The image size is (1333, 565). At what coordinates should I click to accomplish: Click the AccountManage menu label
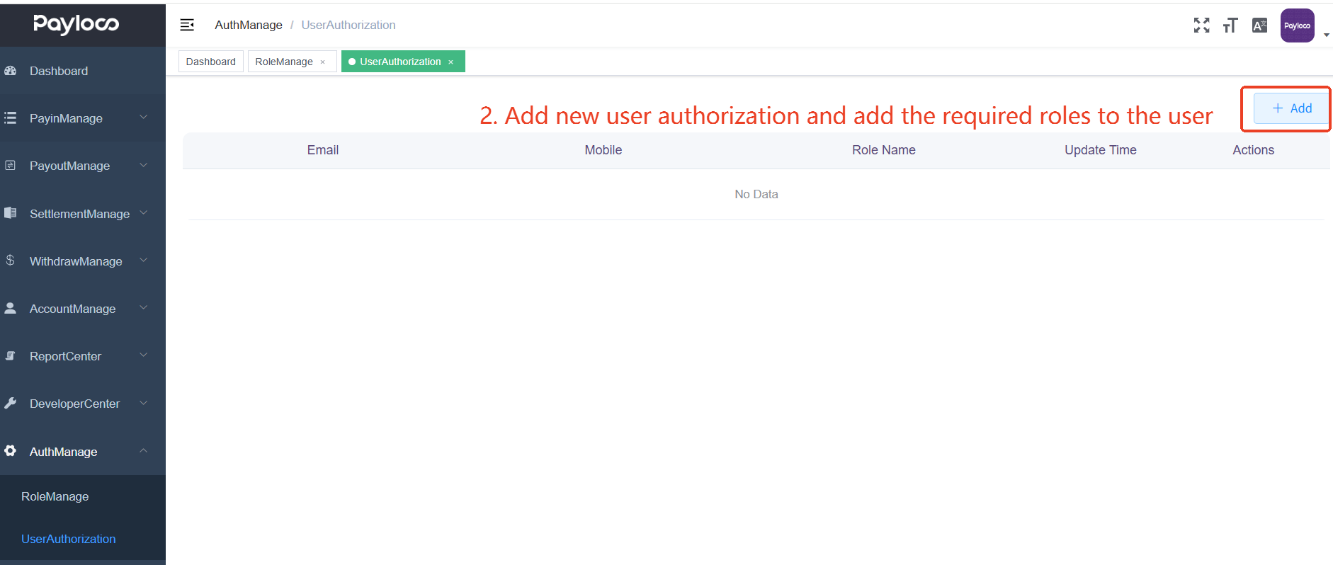[x=72, y=309]
